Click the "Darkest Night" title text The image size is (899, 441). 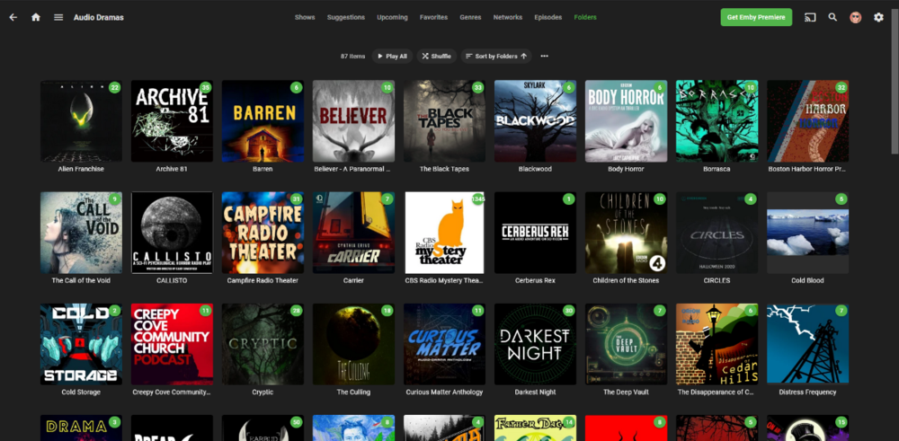(x=535, y=392)
